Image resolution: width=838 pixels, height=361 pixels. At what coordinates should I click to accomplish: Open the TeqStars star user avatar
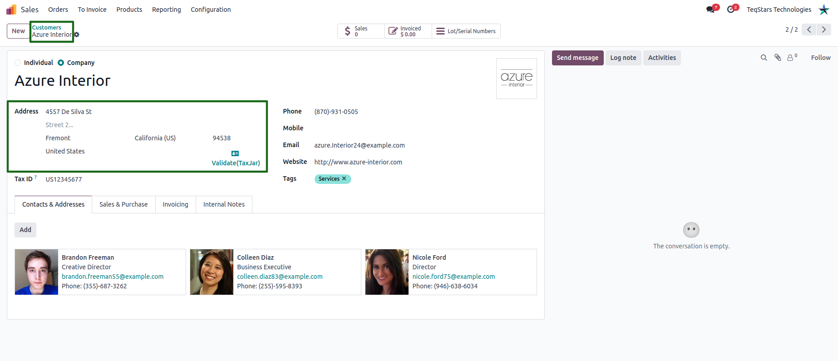click(824, 10)
